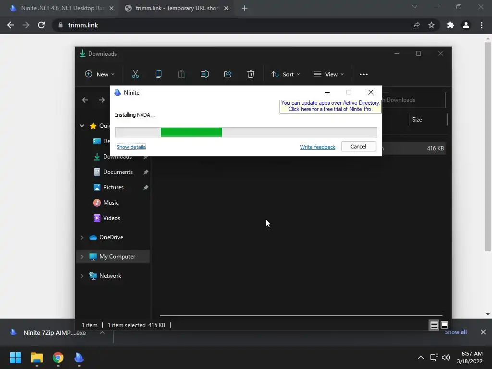Click the Share icon in Explorer toolbar
The height and width of the screenshot is (369, 492).
point(227,74)
